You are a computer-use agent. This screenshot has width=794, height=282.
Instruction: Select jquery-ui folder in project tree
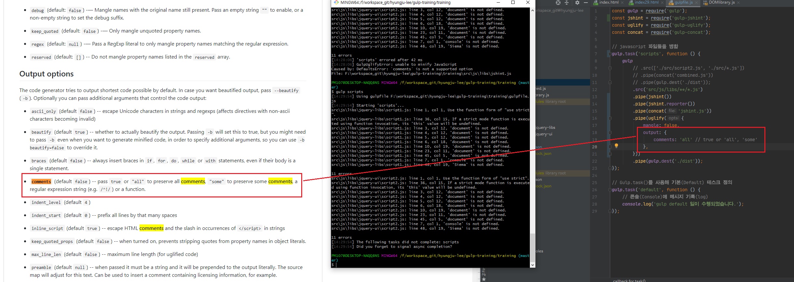544,134
